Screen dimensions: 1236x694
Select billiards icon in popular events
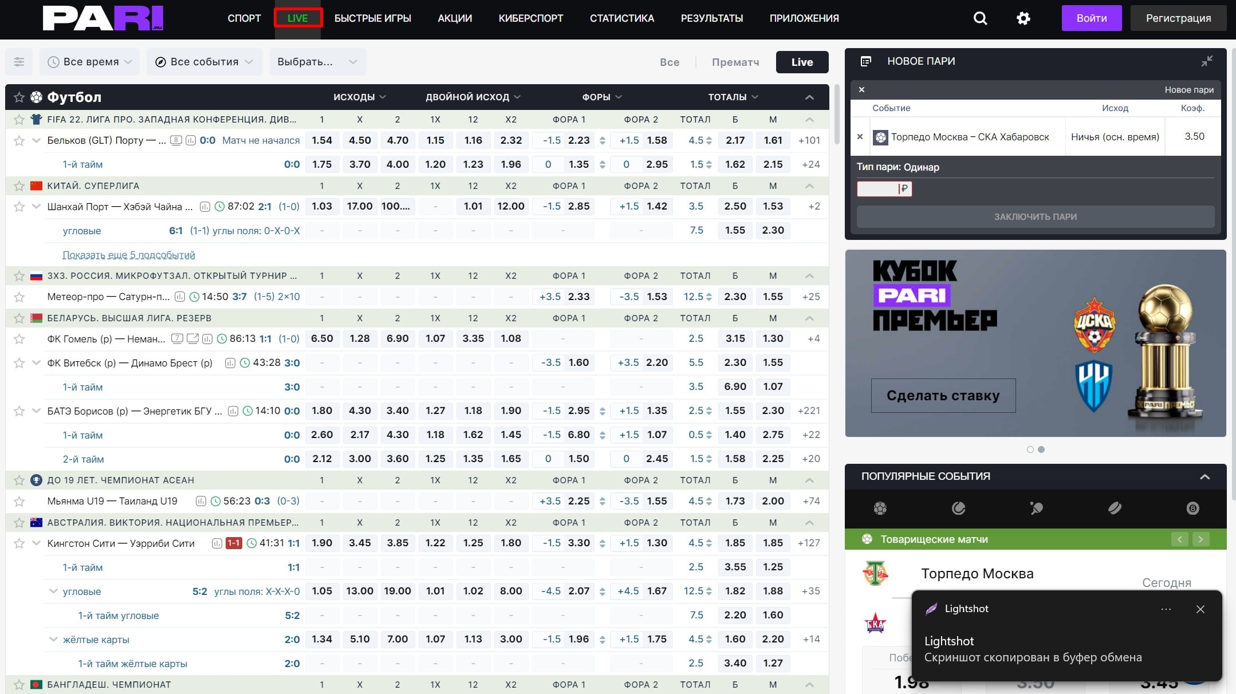pos(1192,508)
